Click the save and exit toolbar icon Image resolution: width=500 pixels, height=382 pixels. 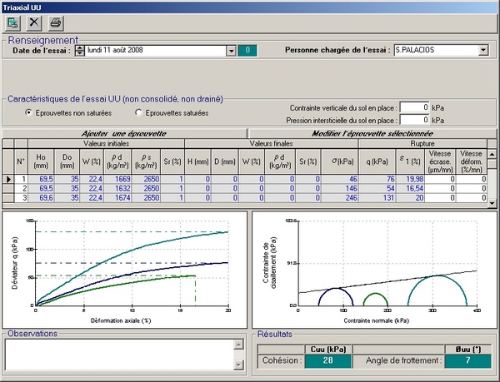(14, 23)
